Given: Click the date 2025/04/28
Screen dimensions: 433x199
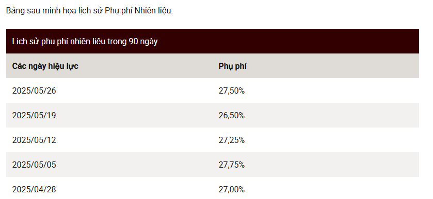Looking at the screenshot, I should 34,189.
